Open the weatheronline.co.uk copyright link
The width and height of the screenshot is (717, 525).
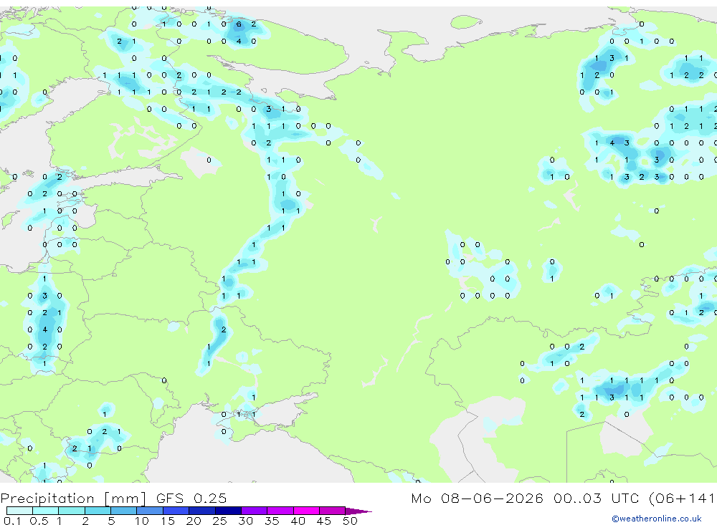(x=657, y=519)
